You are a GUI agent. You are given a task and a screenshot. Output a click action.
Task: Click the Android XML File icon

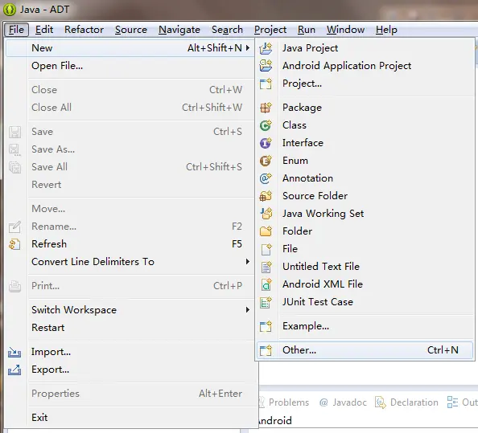[x=266, y=284]
